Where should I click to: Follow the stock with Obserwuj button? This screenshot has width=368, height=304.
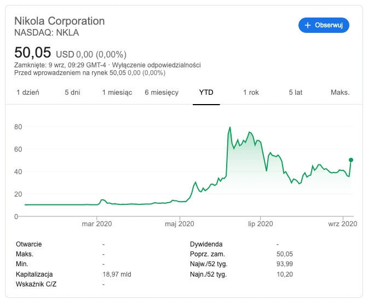coord(324,25)
